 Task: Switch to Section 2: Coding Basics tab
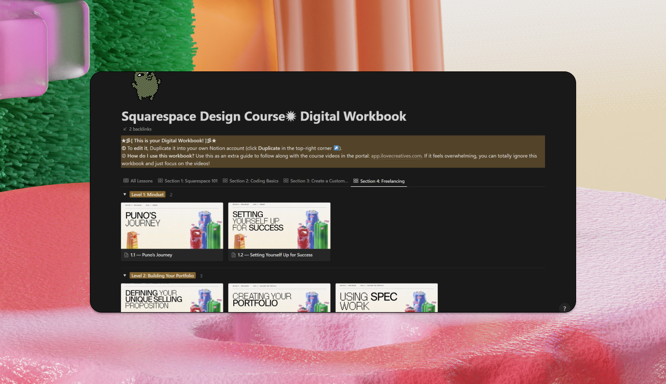pos(250,181)
